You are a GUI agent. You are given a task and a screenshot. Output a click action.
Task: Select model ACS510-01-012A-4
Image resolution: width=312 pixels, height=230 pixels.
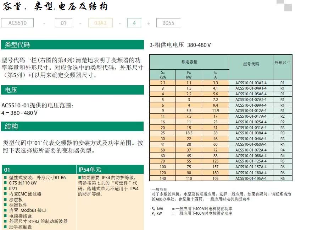251,111
